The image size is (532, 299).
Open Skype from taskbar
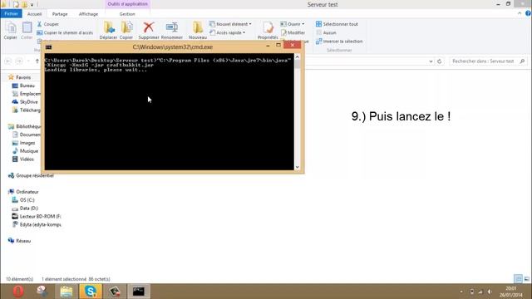tap(91, 292)
